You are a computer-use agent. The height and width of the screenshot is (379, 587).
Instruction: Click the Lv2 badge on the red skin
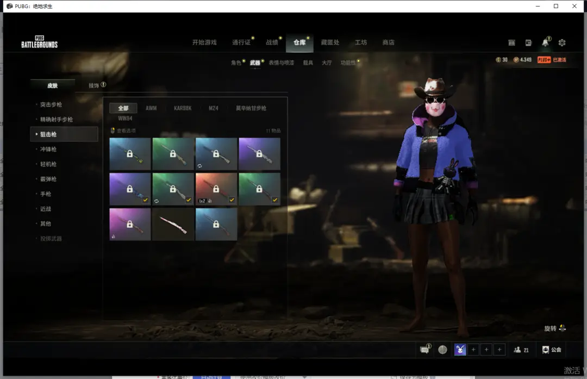click(202, 201)
